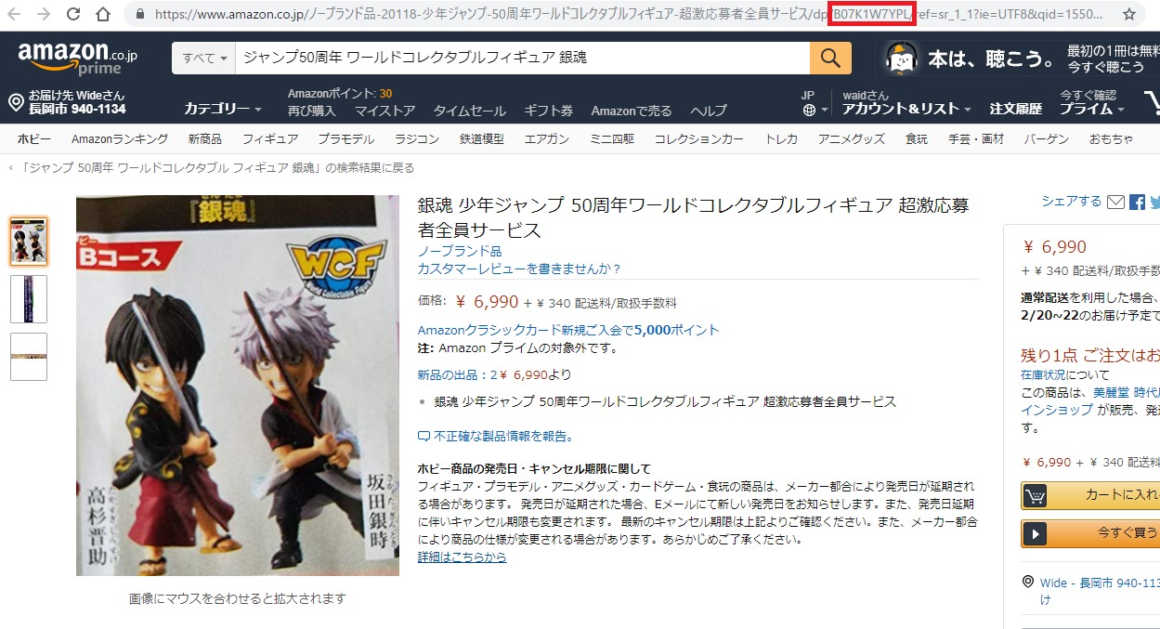The image size is (1160, 629).
Task: Click the browser forward arrow
Action: tap(44, 14)
